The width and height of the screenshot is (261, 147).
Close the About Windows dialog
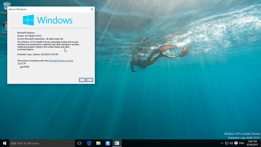click(92, 9)
